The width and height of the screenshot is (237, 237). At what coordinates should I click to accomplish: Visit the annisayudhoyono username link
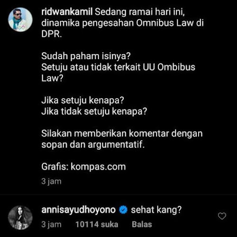click(x=79, y=210)
